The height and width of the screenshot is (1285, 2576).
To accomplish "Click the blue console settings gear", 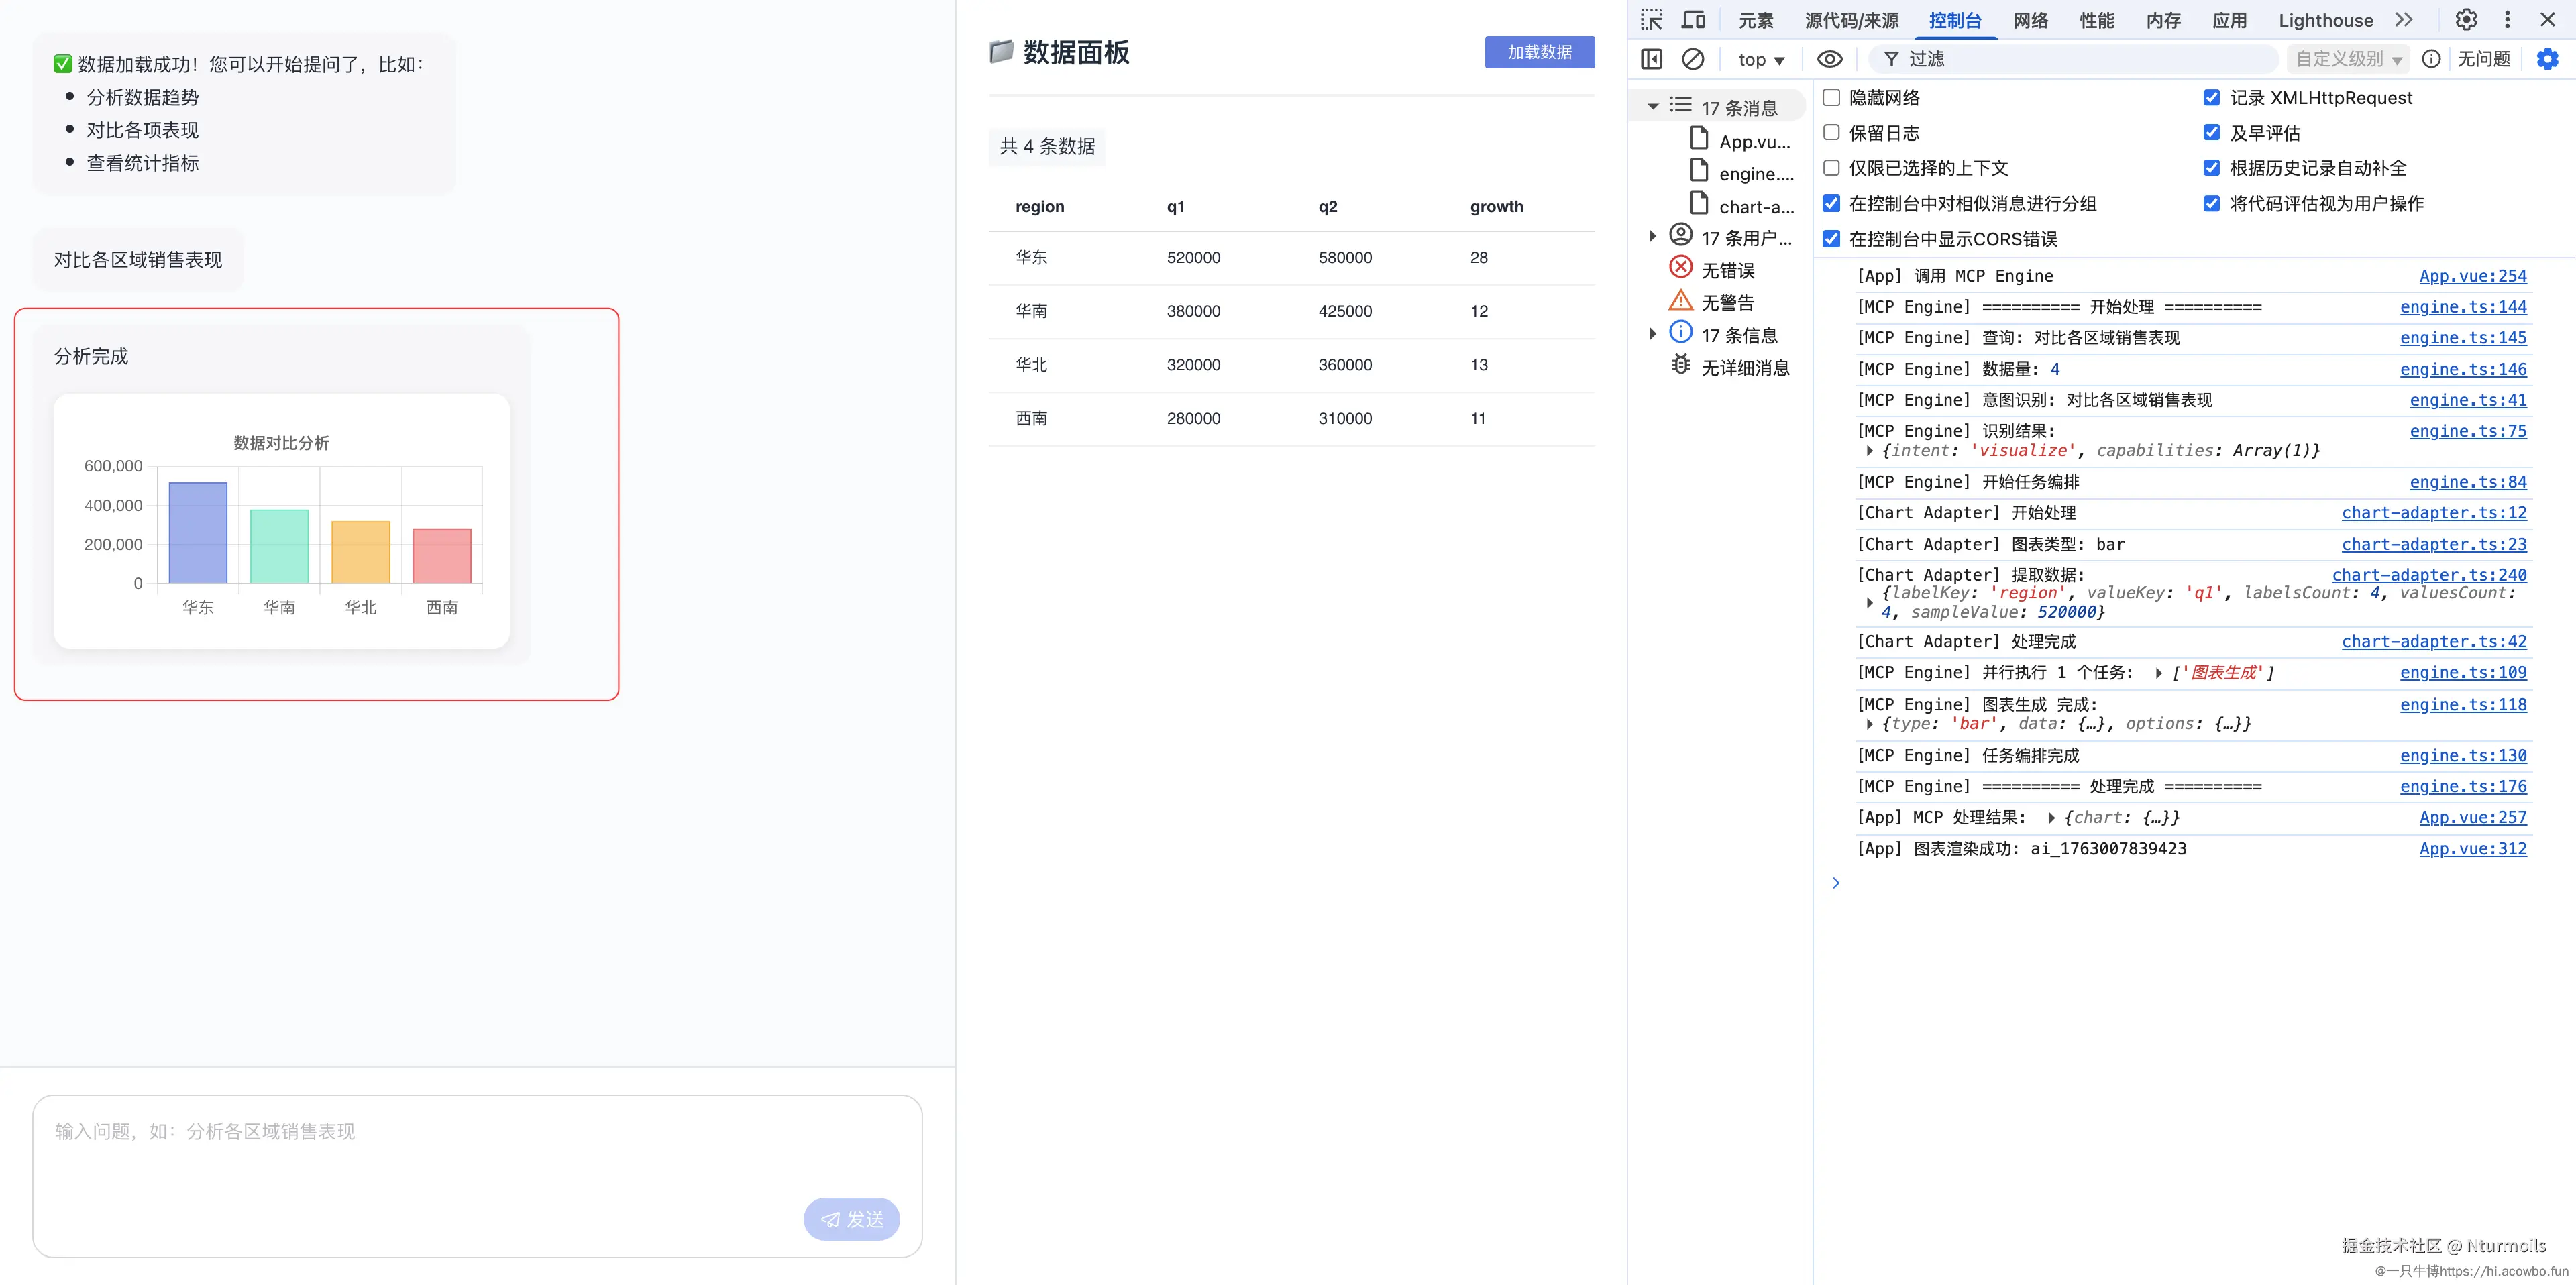I will [x=2547, y=59].
